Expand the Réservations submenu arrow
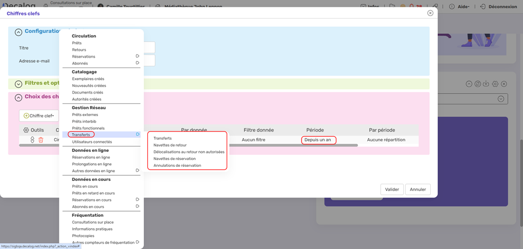This screenshot has height=249, width=523. pos(138,56)
